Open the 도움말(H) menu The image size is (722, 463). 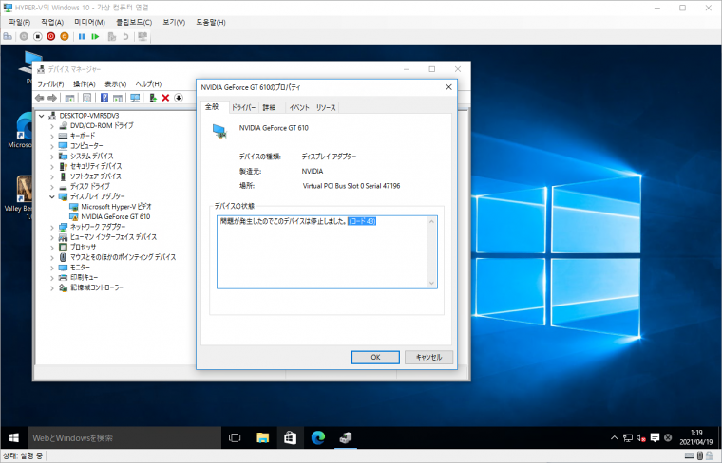pyautogui.click(x=211, y=22)
